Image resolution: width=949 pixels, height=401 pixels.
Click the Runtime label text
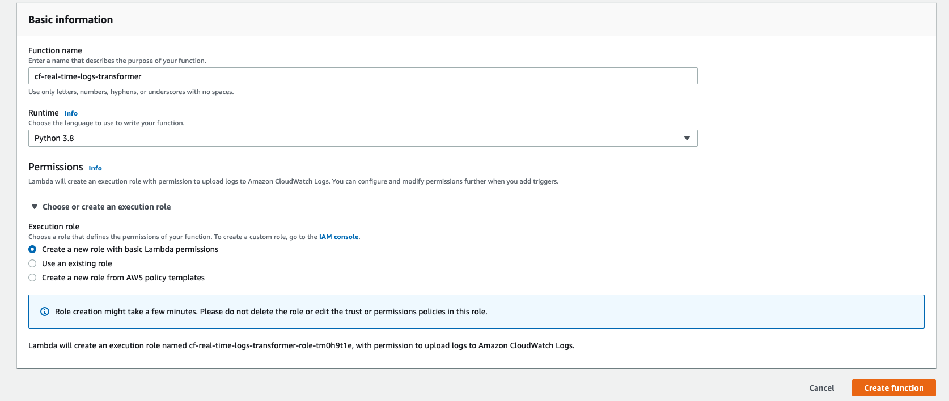click(x=44, y=113)
